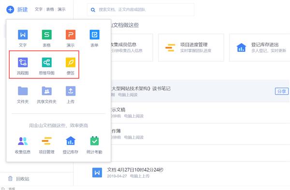Click the W icon of 文档 4月27日 file
This screenshot has height=190, width=290.
[x=97, y=173]
